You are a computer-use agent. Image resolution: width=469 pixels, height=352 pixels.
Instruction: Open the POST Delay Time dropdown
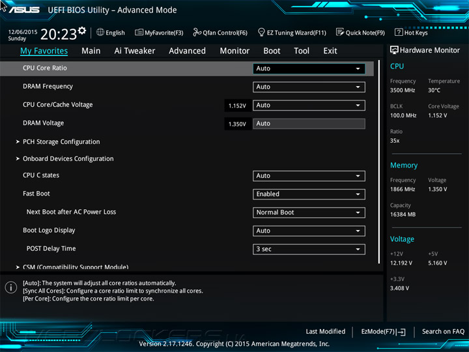(309, 249)
